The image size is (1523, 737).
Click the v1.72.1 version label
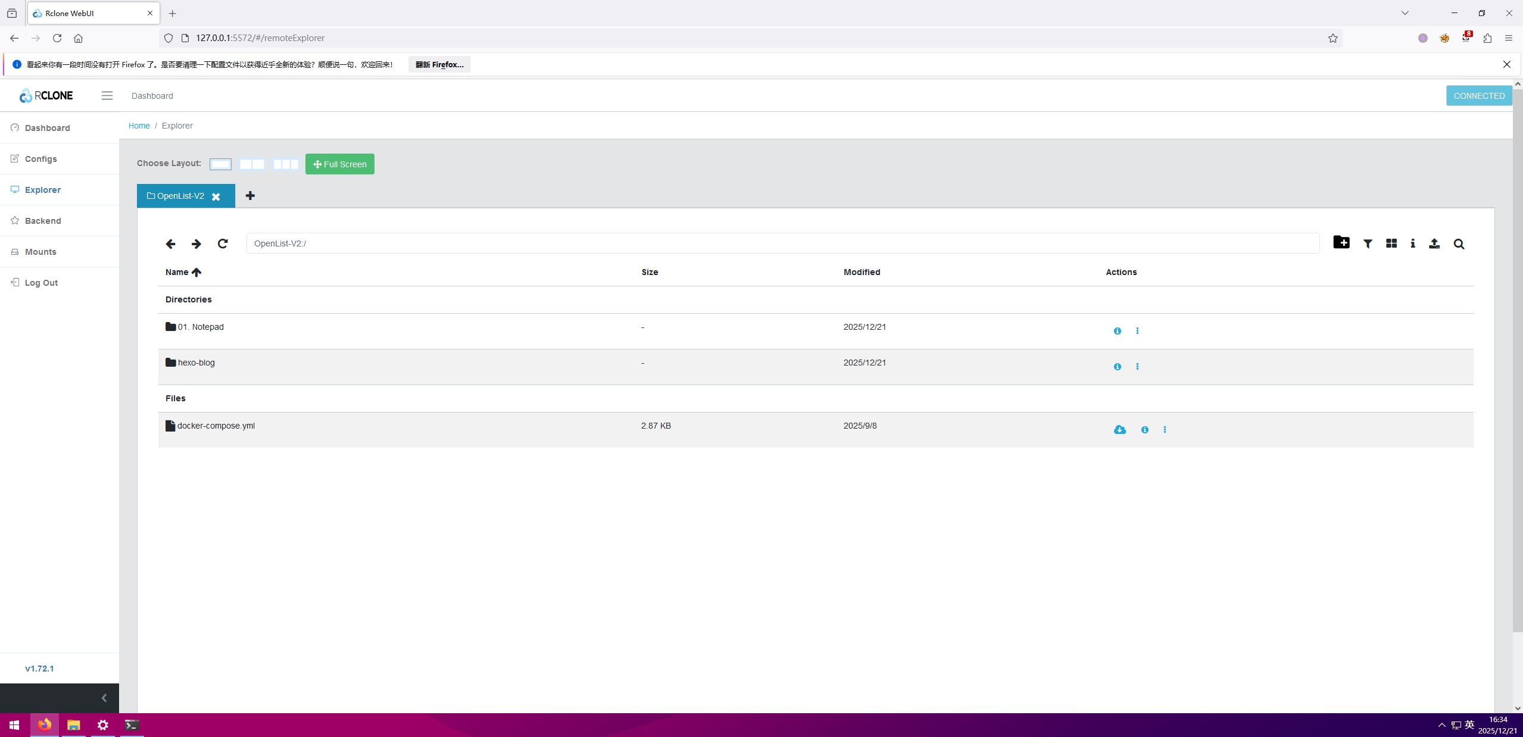39,669
